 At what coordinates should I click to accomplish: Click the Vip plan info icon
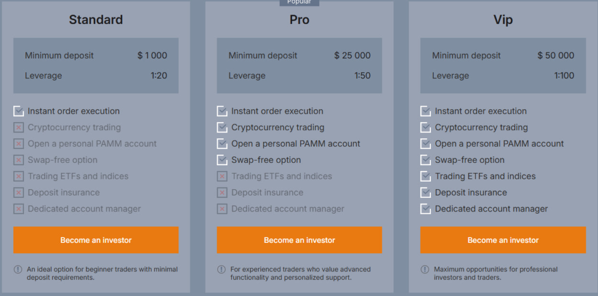425,269
